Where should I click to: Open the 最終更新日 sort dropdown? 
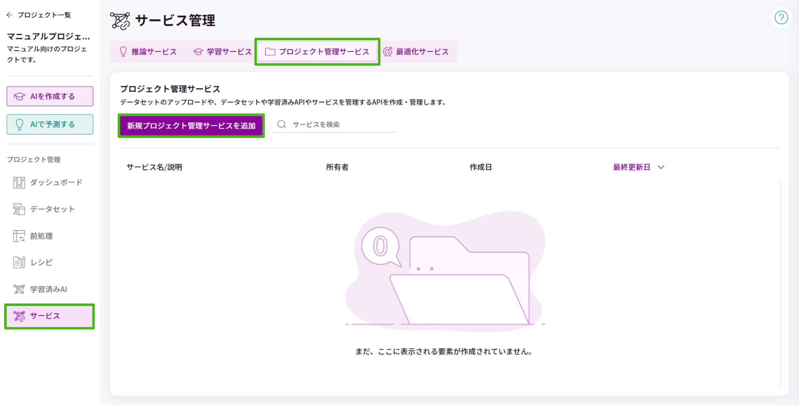[637, 167]
